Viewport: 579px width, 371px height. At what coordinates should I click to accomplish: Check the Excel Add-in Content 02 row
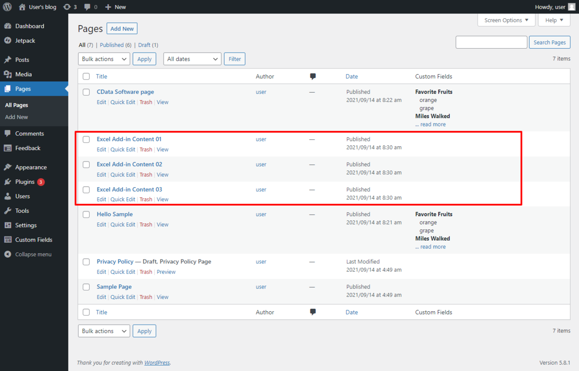86,165
